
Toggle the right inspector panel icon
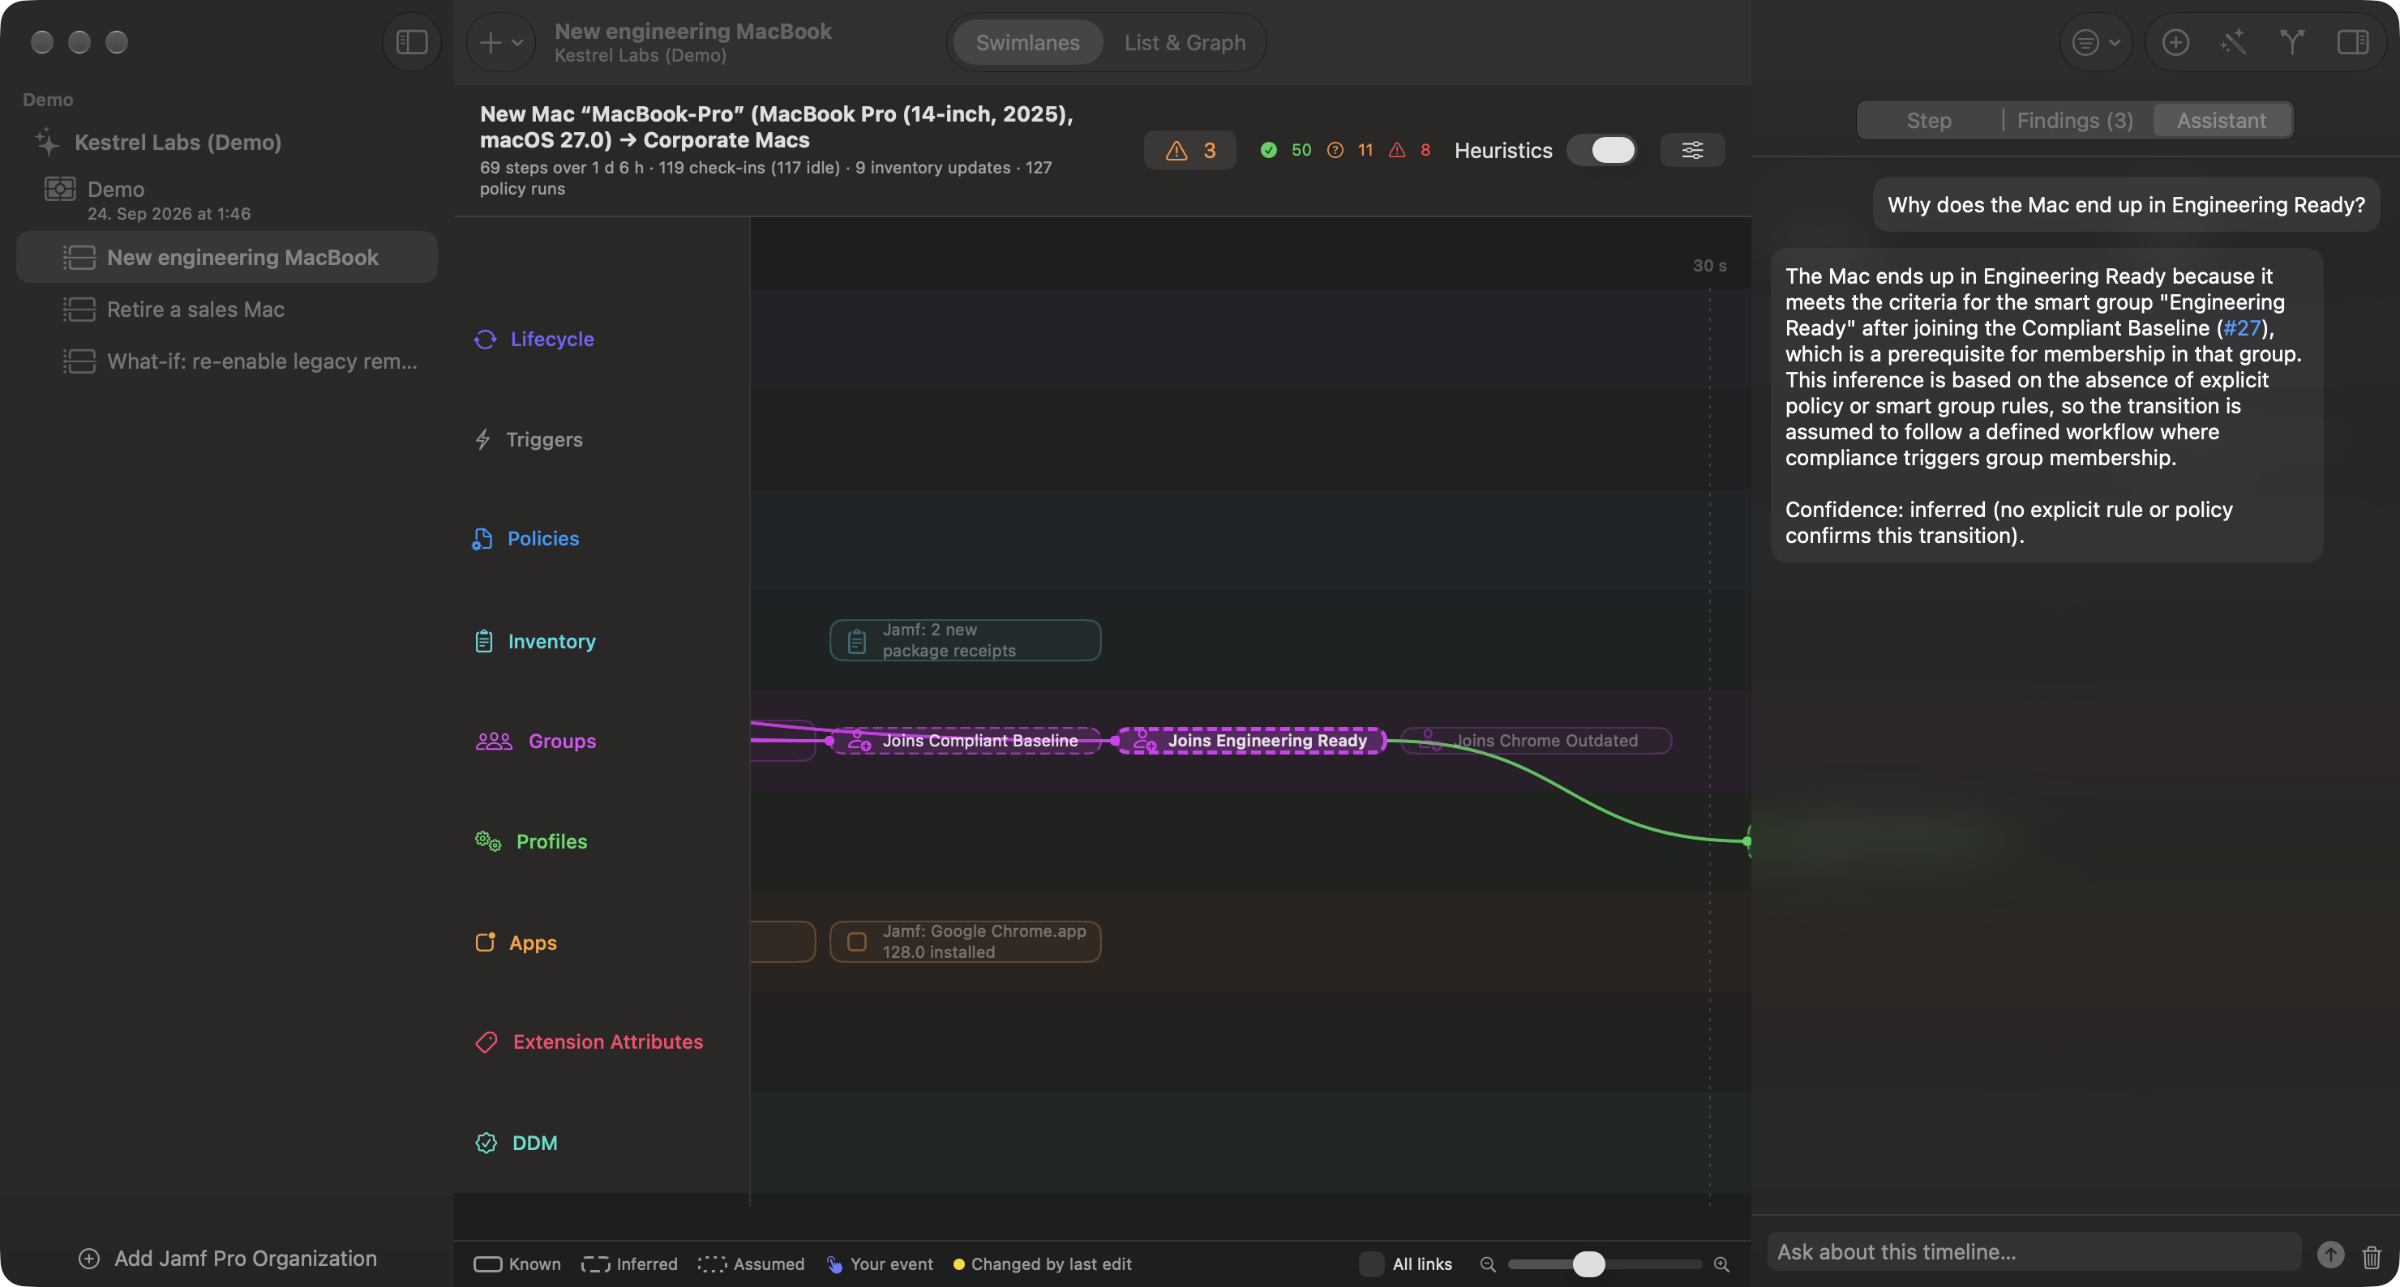(x=2352, y=42)
